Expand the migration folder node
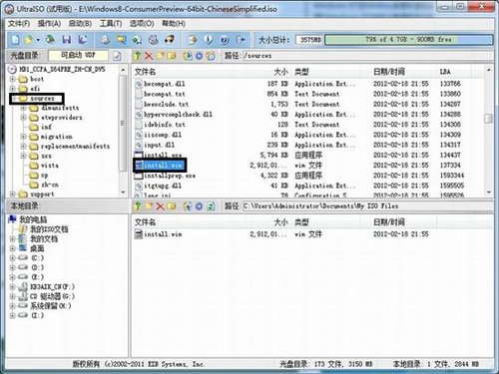This screenshot has width=499, height=374. (x=23, y=137)
